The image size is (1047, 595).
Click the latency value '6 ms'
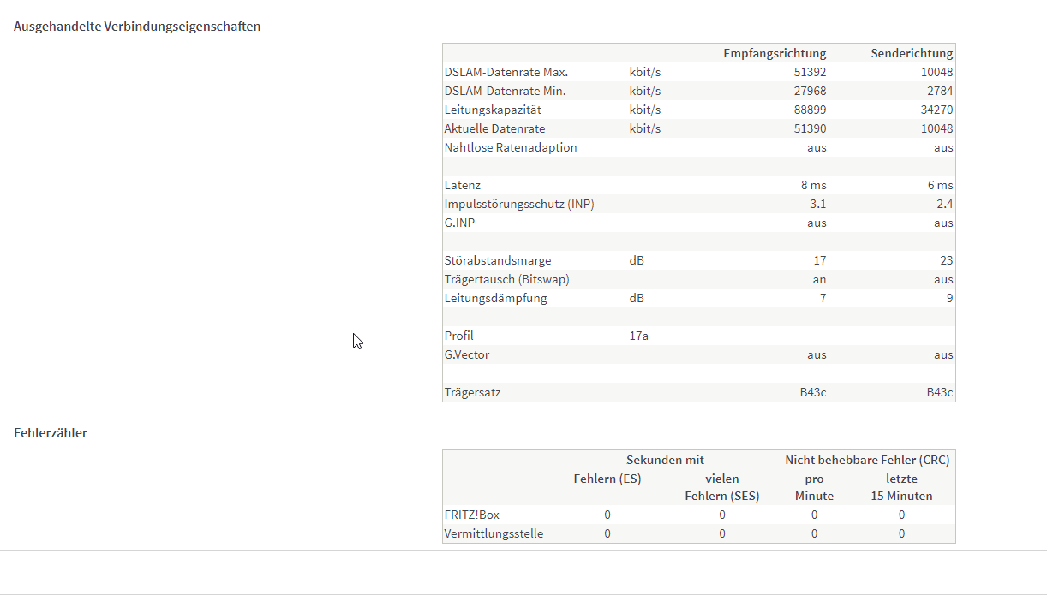[x=940, y=185]
